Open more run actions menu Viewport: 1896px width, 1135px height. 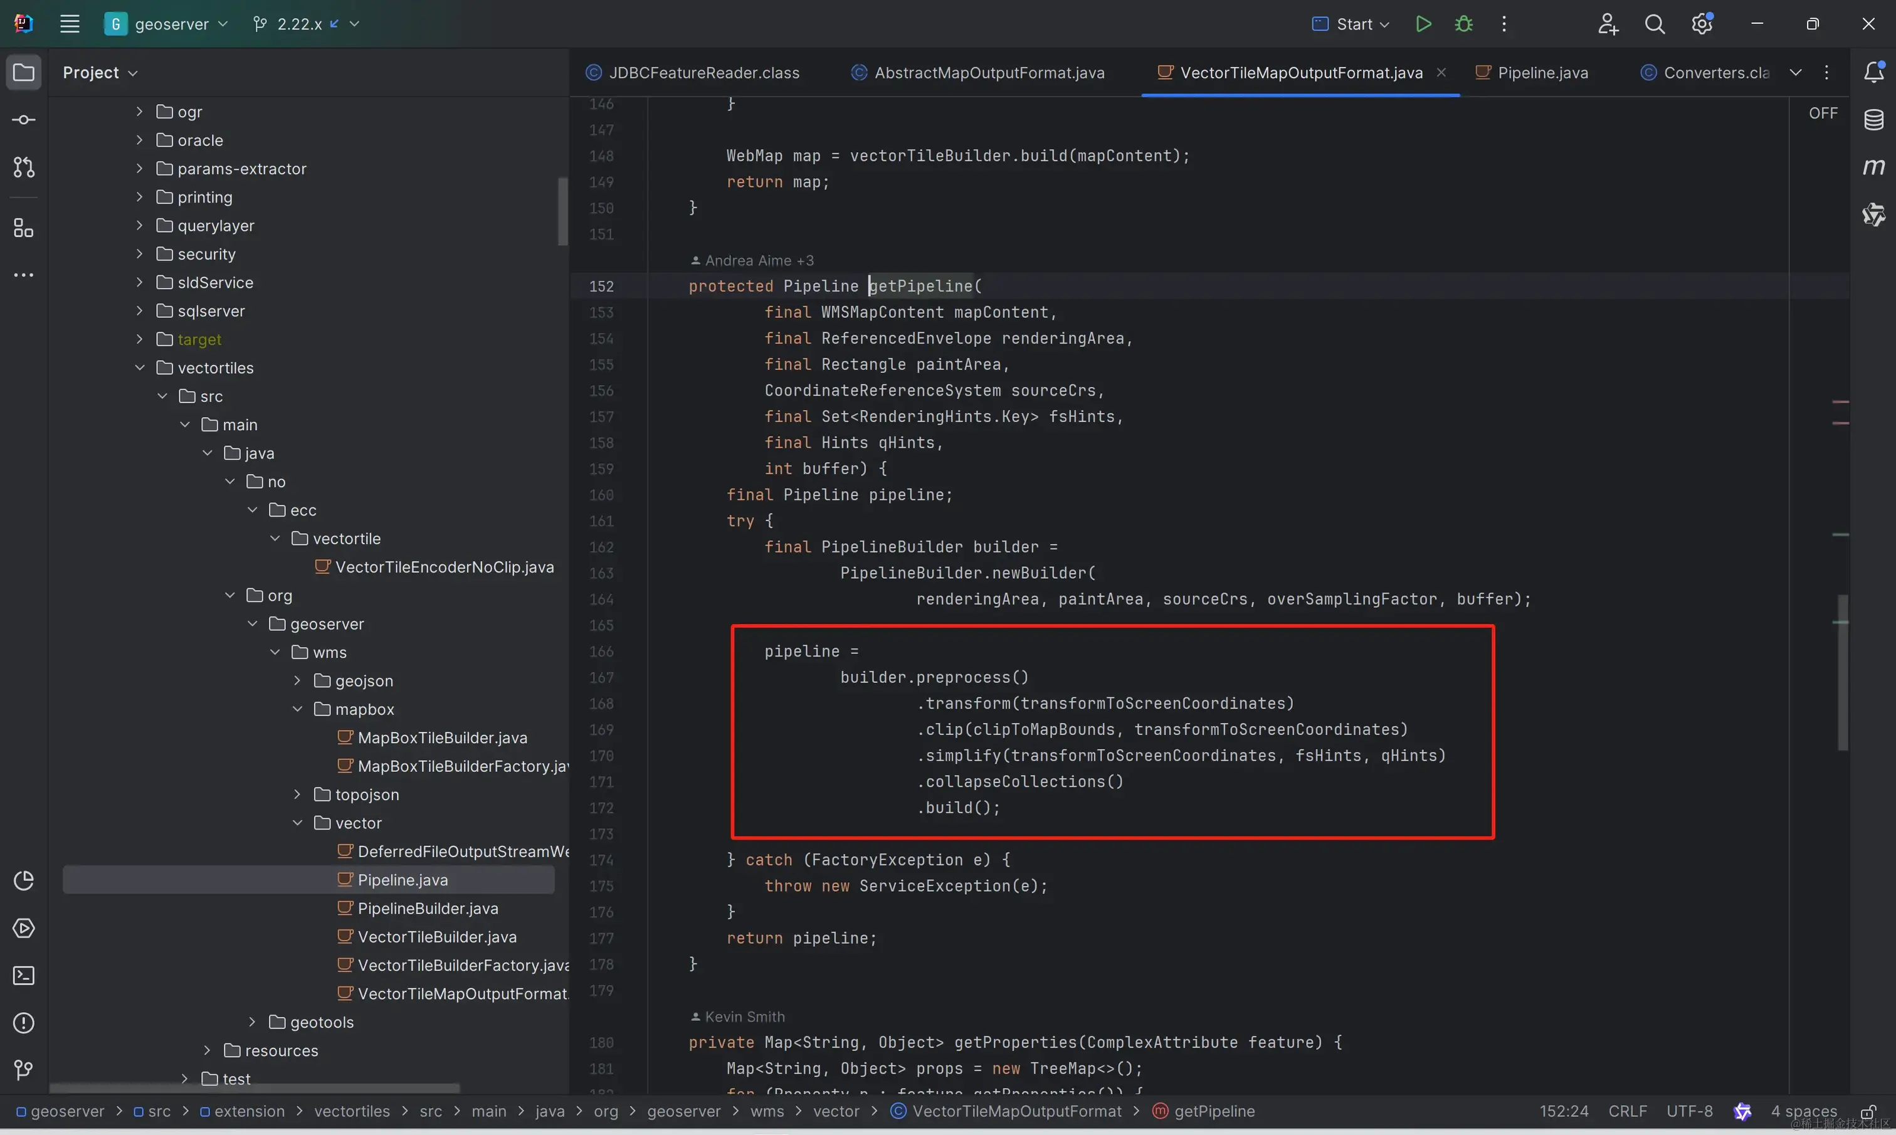click(1504, 24)
